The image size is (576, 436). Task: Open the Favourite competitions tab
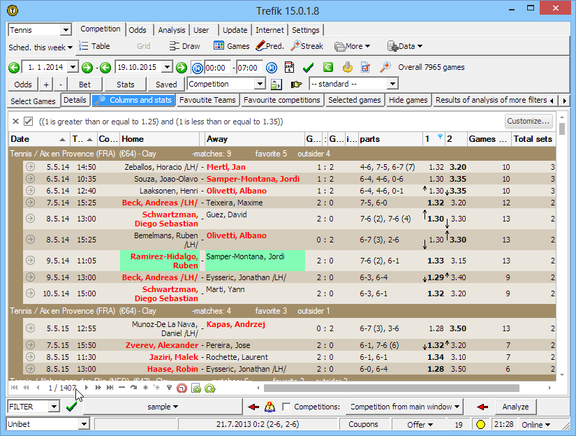coord(282,101)
